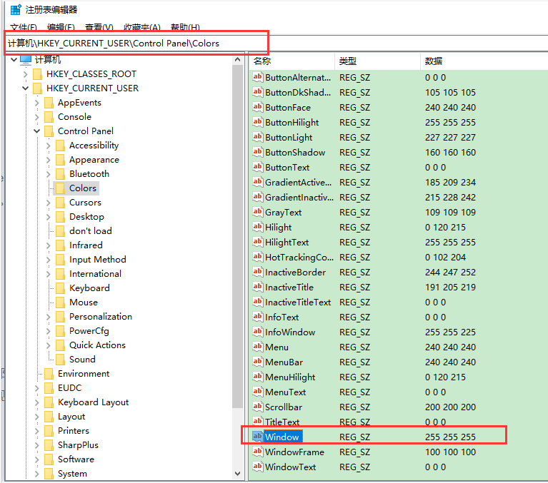The image size is (548, 483).
Task: Click the ButtonShadow value icon
Action: [258, 152]
